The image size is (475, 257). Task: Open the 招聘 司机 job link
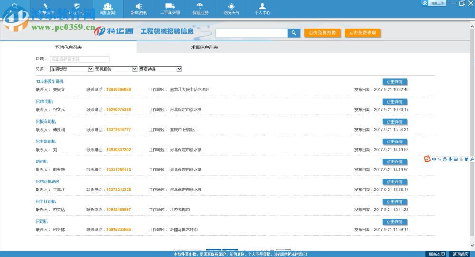tap(45, 101)
